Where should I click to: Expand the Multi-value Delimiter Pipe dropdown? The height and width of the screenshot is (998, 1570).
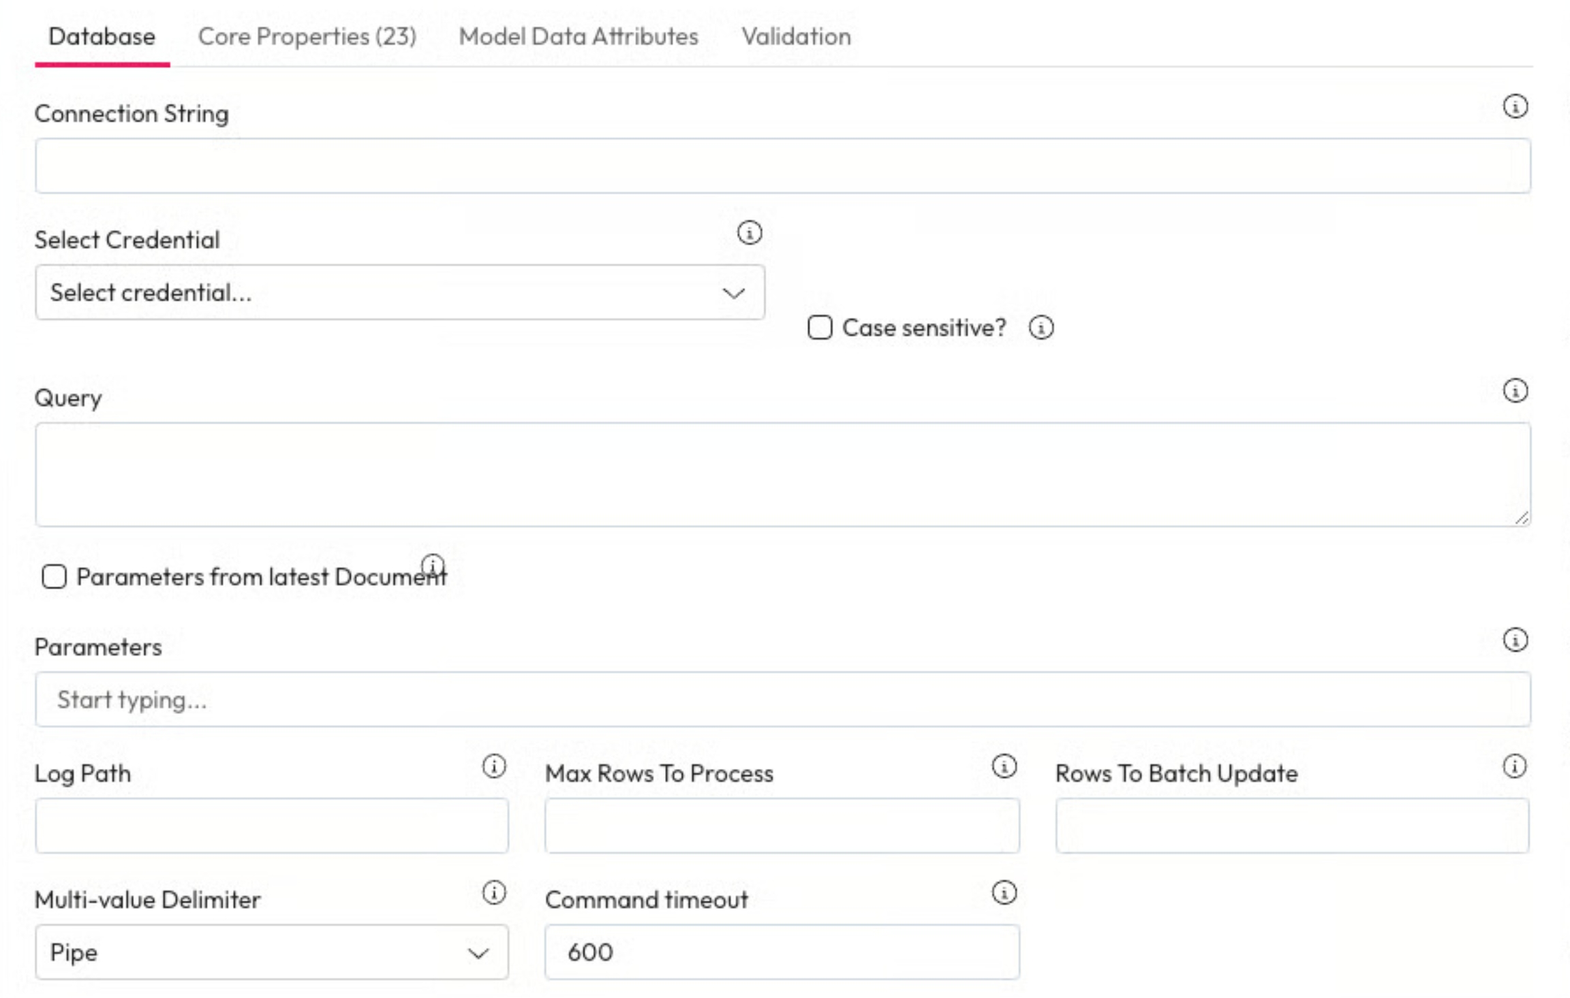pos(271,952)
